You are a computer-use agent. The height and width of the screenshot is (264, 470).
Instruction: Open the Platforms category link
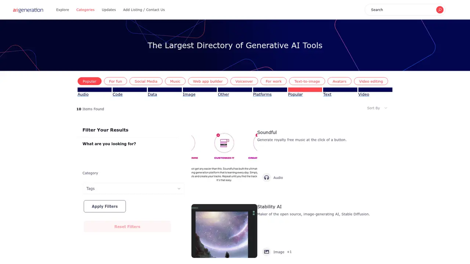262,95
